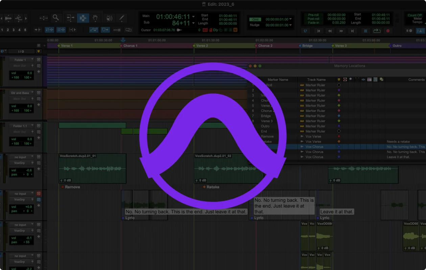Select the Bridge marker
Image resolution: width=426 pixels, height=270 pixels.
[306, 46]
